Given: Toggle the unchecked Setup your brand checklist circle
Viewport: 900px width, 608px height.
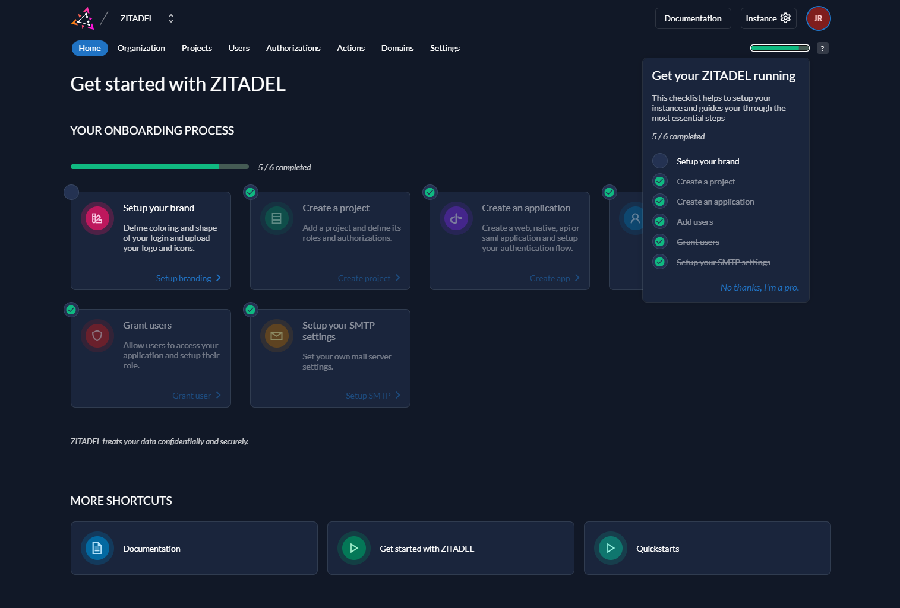Looking at the screenshot, I should tap(660, 161).
